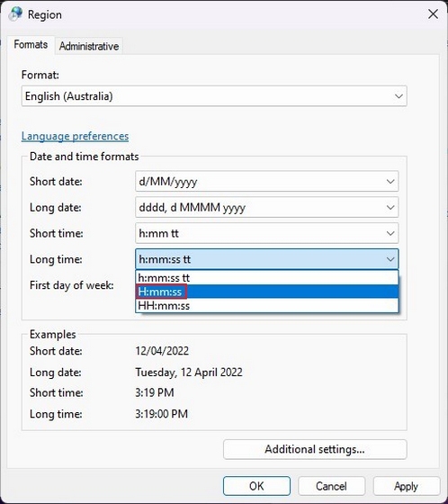This screenshot has width=448, height=504.
Task: Open the Format dropdown showing English (Australia)
Action: coord(214,95)
